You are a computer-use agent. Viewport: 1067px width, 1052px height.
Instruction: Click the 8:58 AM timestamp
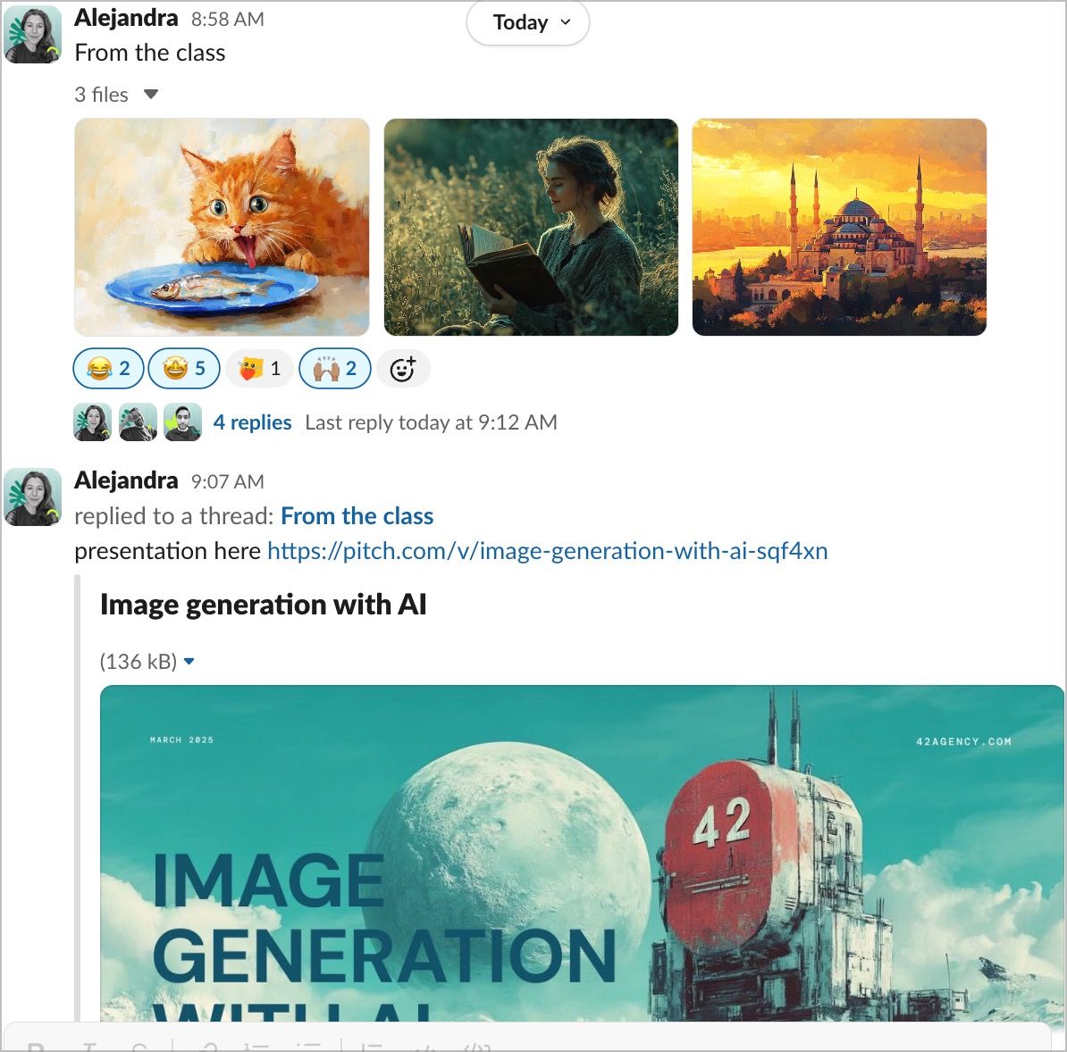[x=227, y=19]
